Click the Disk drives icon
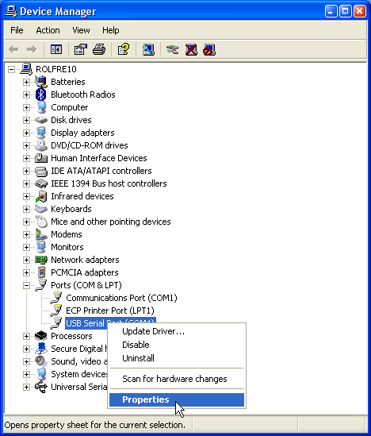This screenshot has width=371, height=436. click(x=41, y=120)
